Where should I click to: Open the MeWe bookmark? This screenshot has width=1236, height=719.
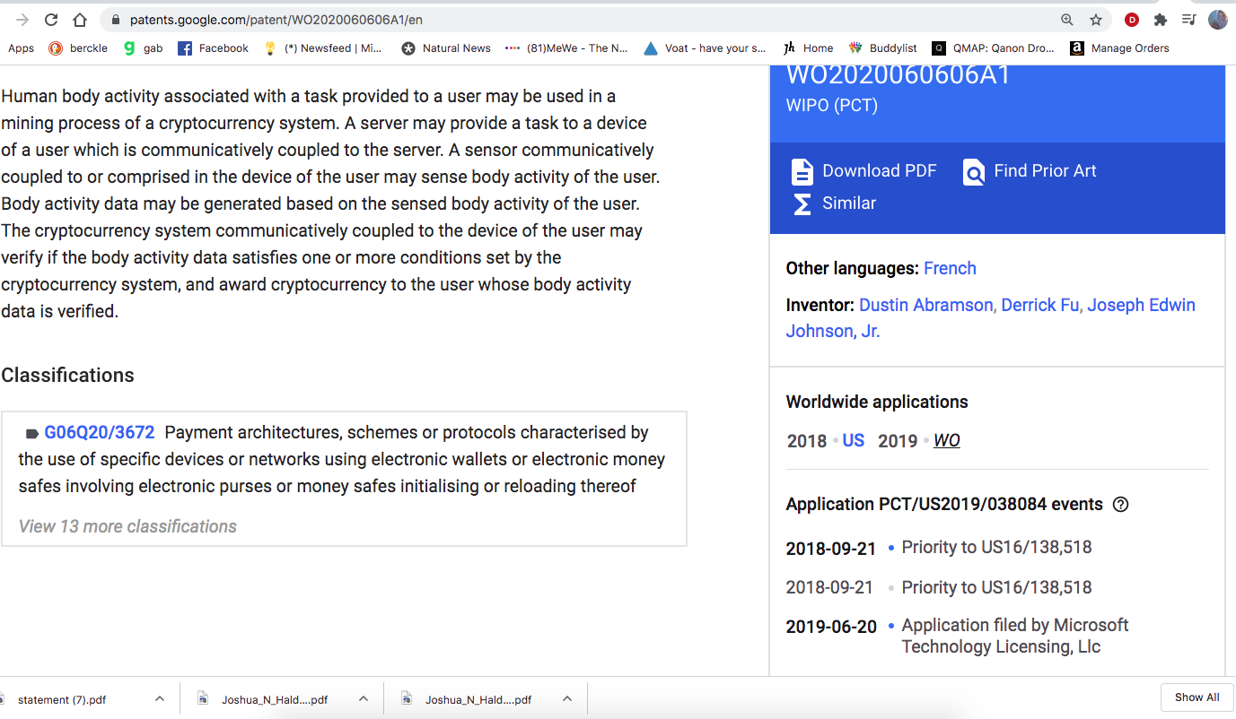pos(566,48)
